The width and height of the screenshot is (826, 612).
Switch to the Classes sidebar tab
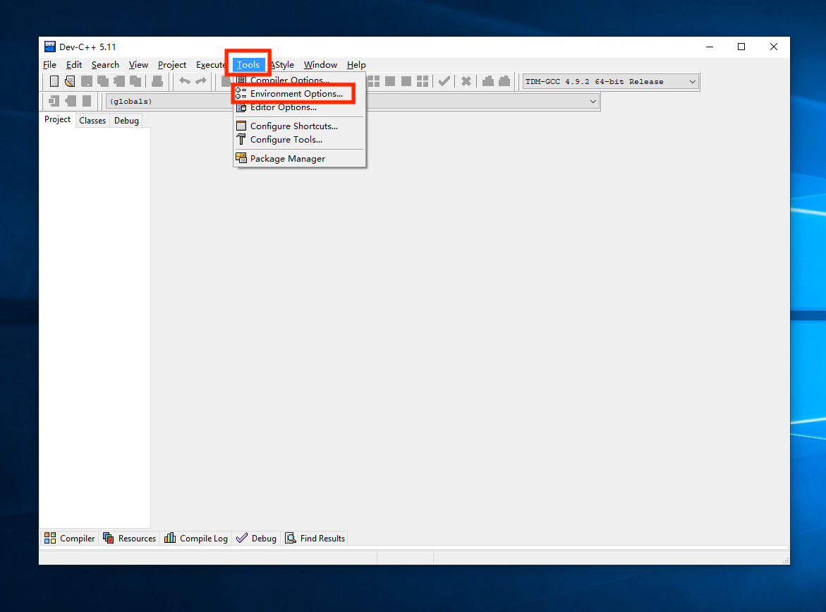[x=92, y=121]
